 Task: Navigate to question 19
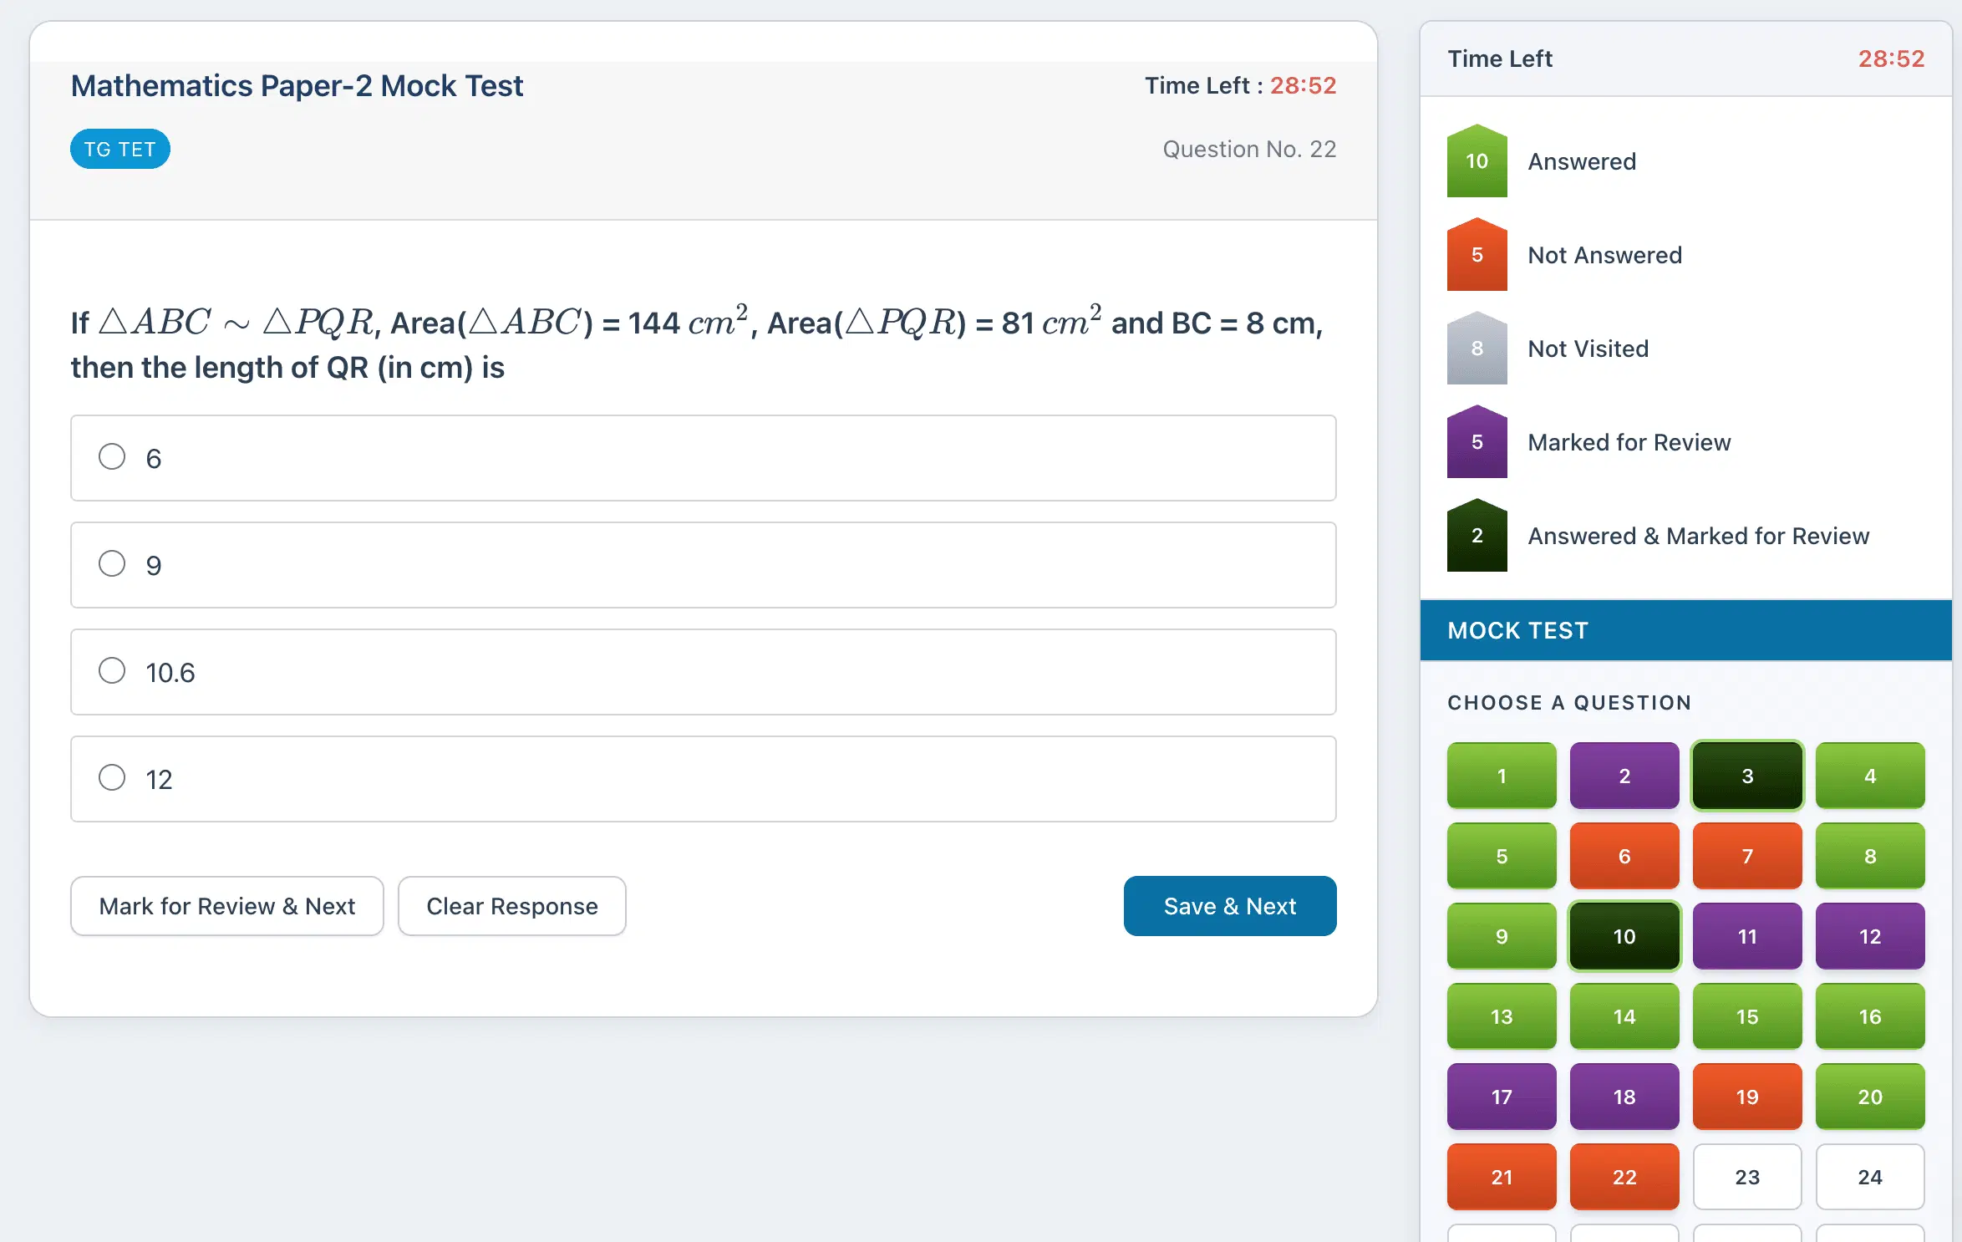coord(1746,1097)
